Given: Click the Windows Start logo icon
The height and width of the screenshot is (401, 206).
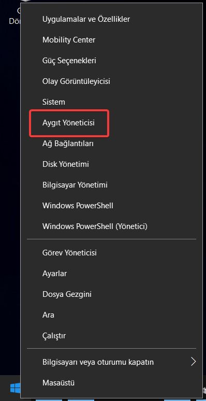Looking at the screenshot, I should [16, 388].
